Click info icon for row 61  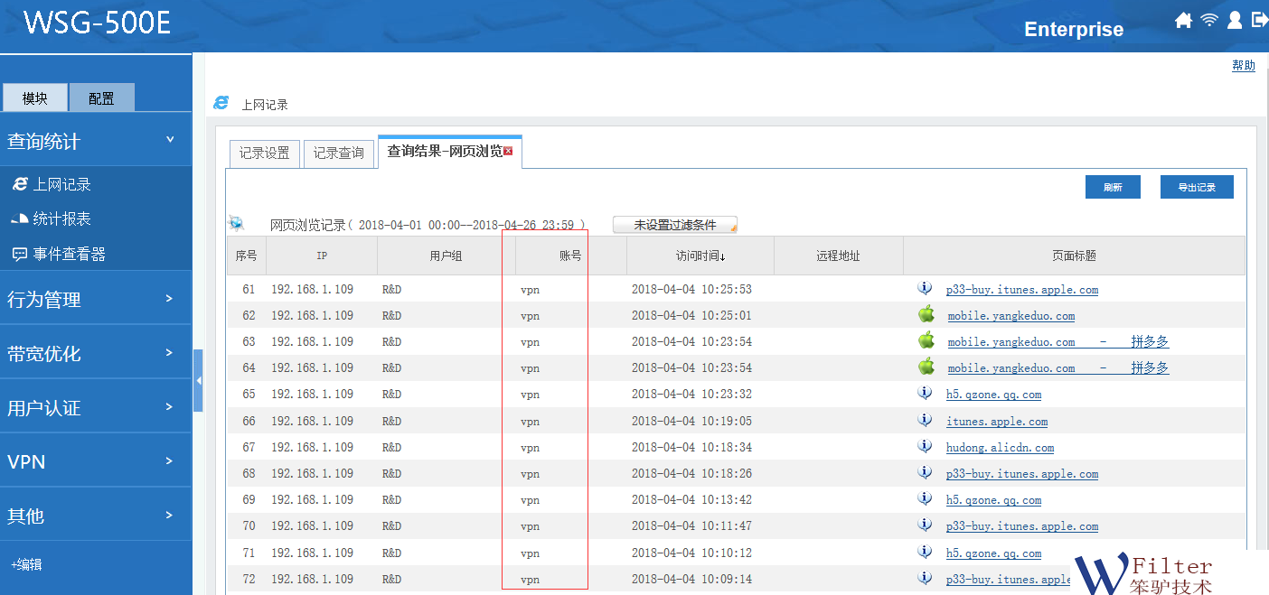(x=925, y=289)
